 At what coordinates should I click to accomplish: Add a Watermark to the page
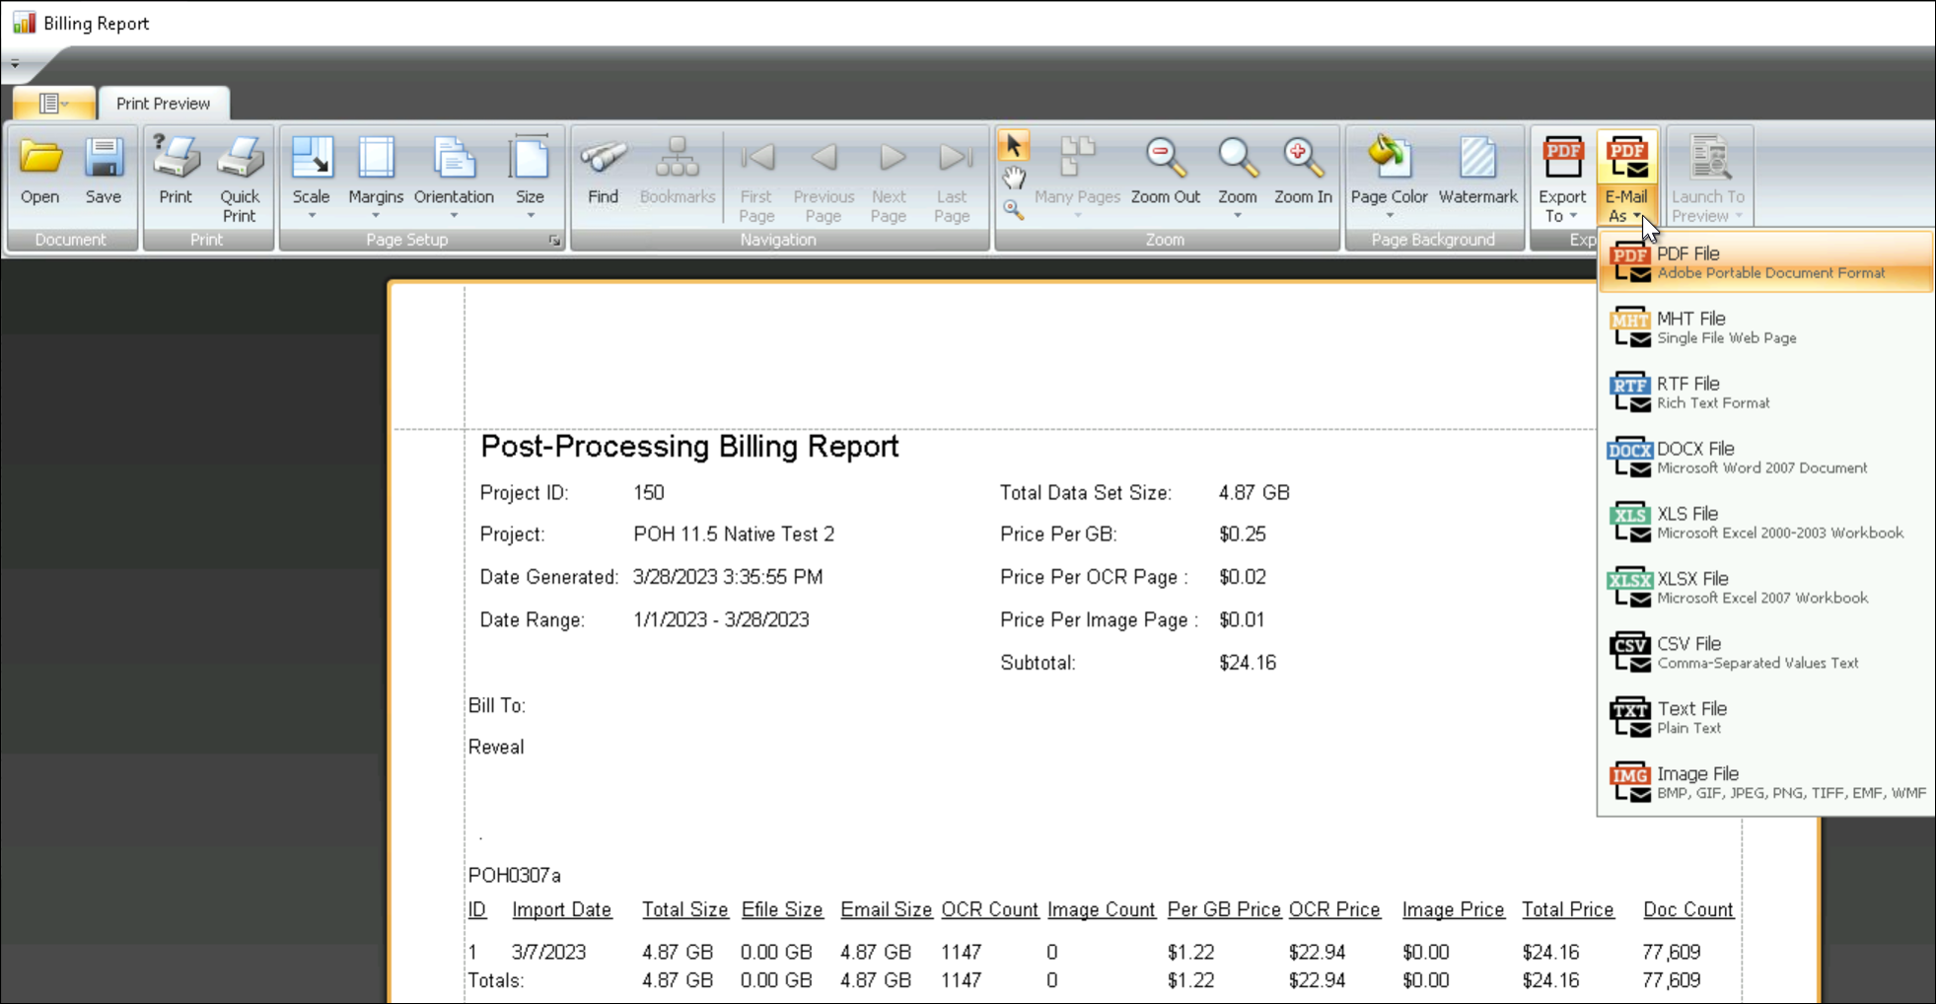(1476, 172)
